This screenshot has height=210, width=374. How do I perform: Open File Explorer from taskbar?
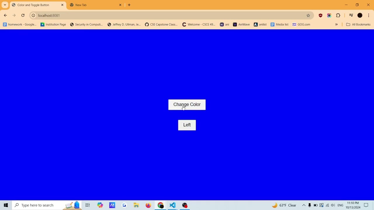tap(136, 205)
